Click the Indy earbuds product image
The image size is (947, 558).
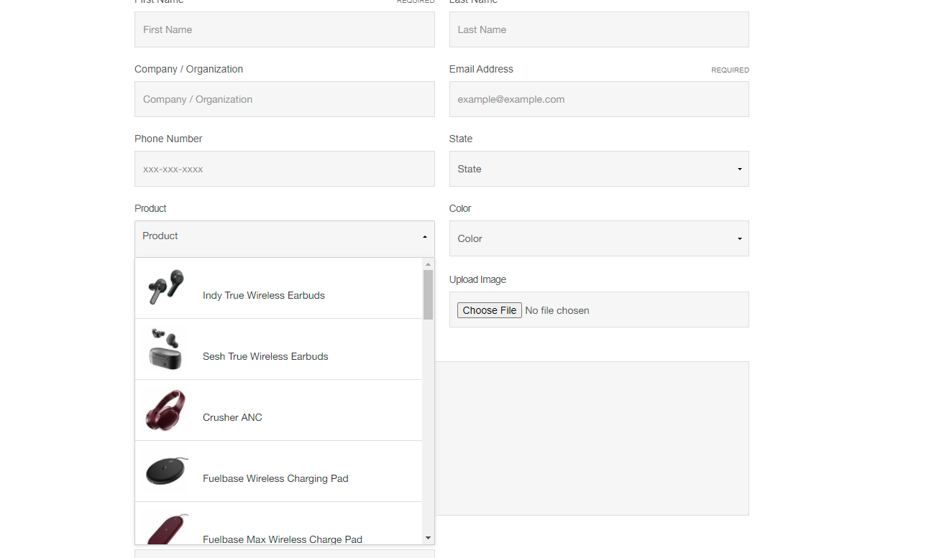[x=166, y=287]
